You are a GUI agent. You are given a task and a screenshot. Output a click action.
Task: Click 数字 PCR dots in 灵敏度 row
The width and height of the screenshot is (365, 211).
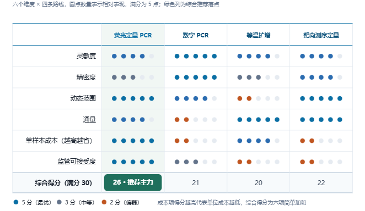(x=196, y=56)
